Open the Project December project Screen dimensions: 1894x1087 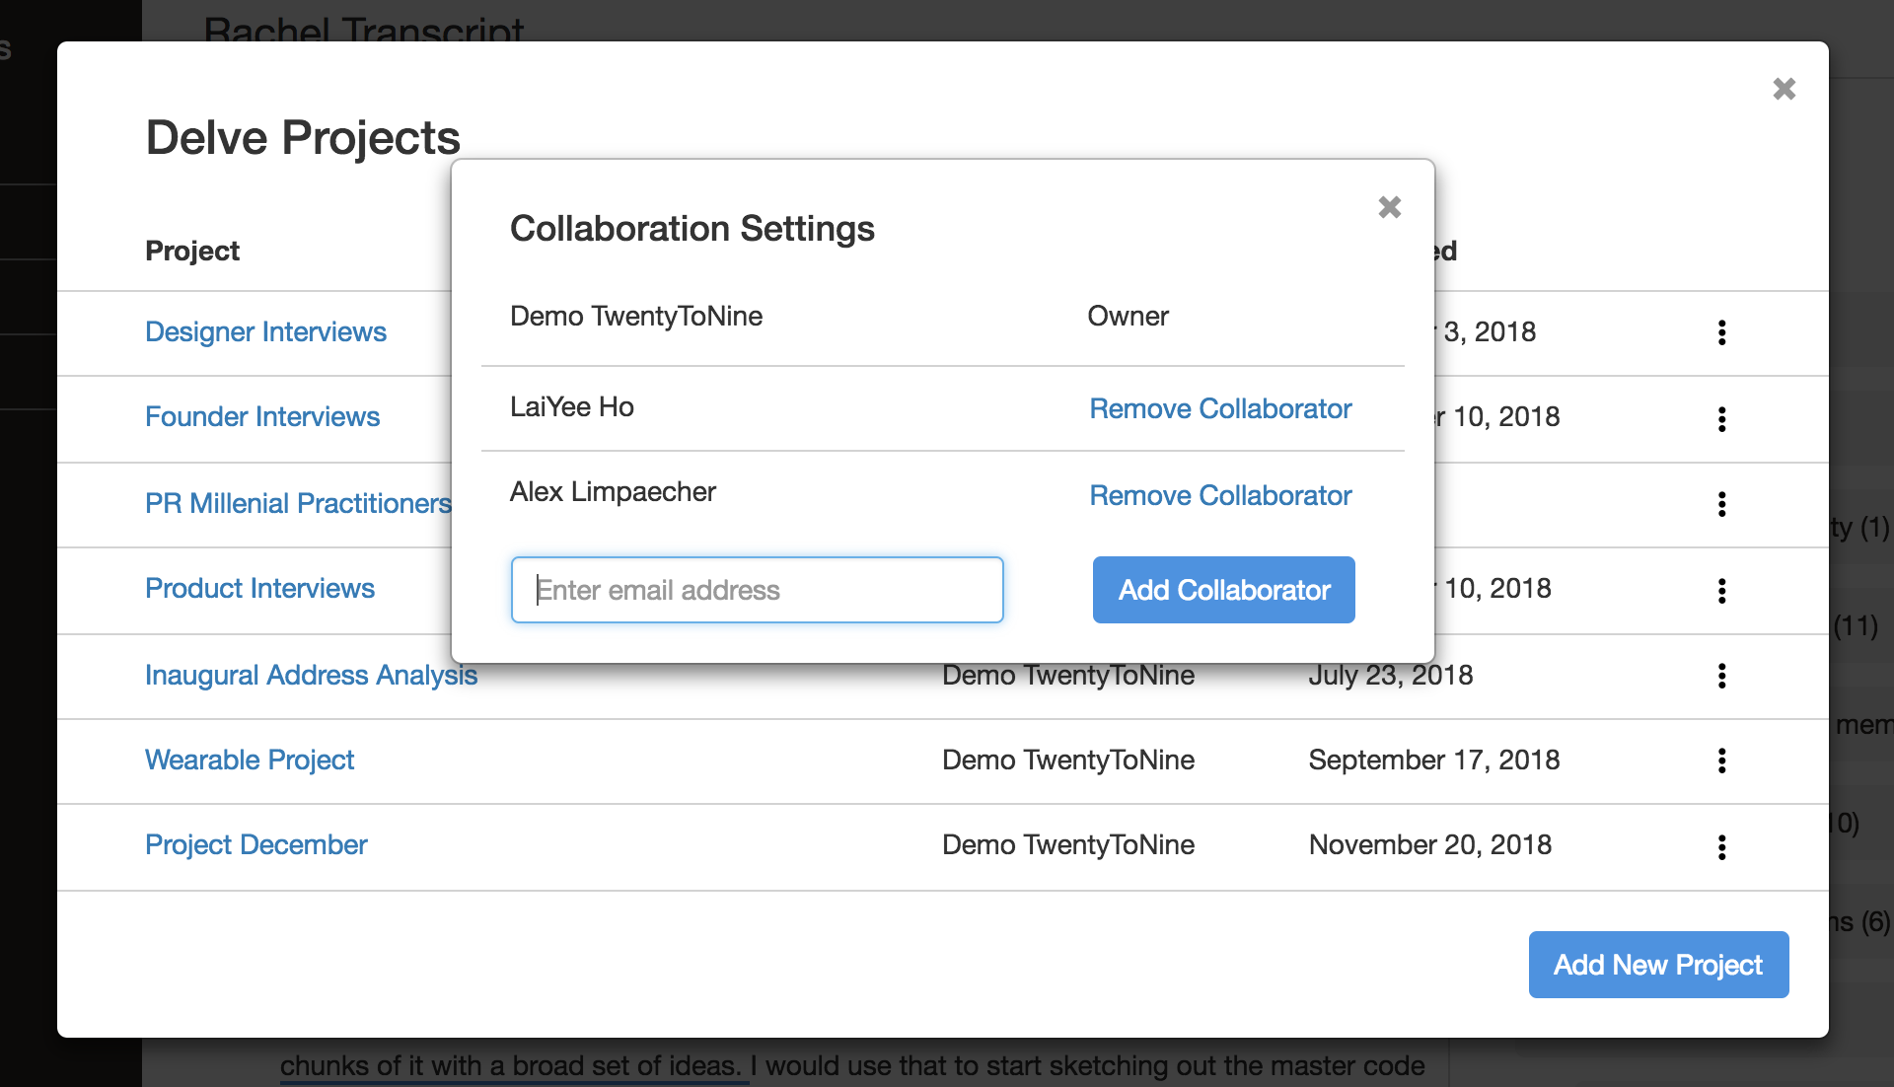pos(255,845)
